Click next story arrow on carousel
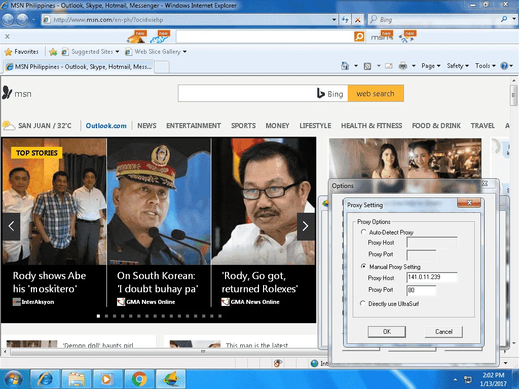This screenshot has height=389, width=519. click(305, 226)
